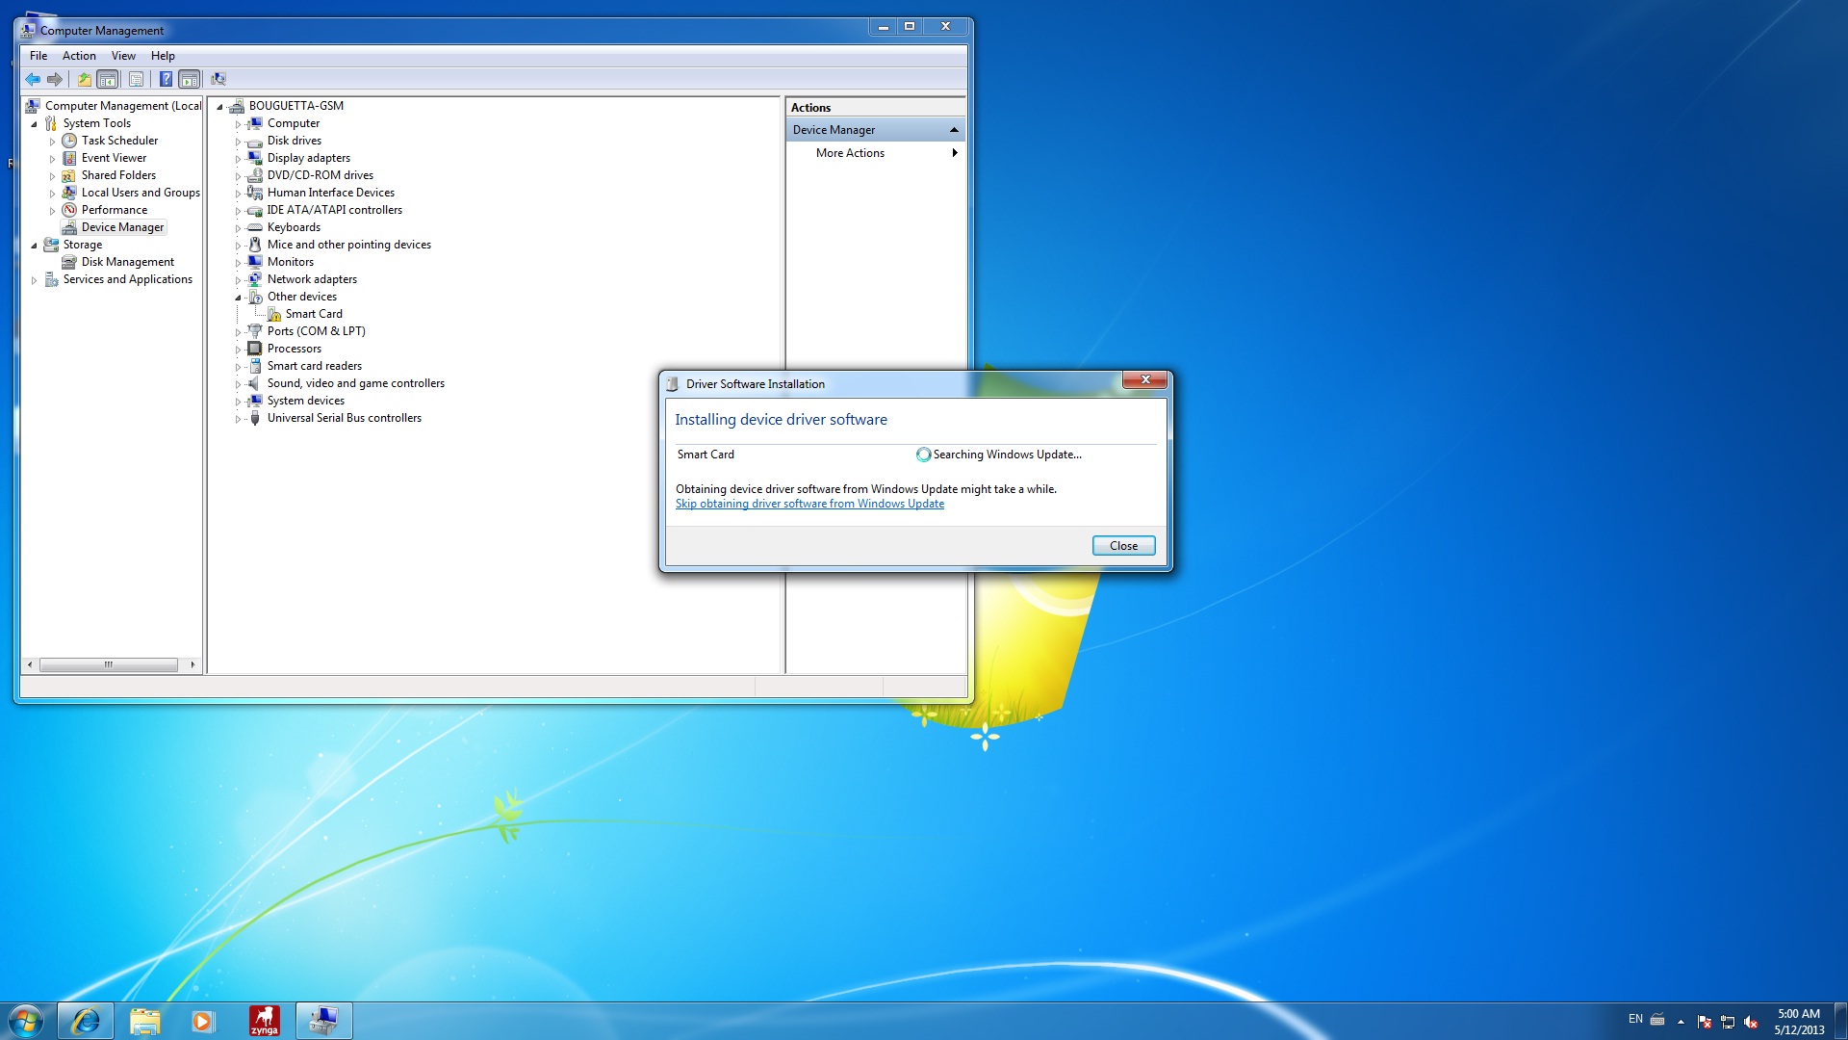Image resolution: width=1848 pixels, height=1040 pixels.
Task: Collapse the BOUGUETTA-GSM root node
Action: click(x=219, y=106)
